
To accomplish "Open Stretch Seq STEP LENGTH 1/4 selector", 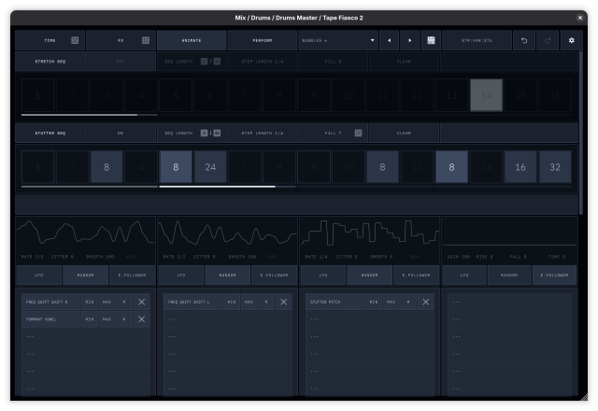I will point(263,62).
